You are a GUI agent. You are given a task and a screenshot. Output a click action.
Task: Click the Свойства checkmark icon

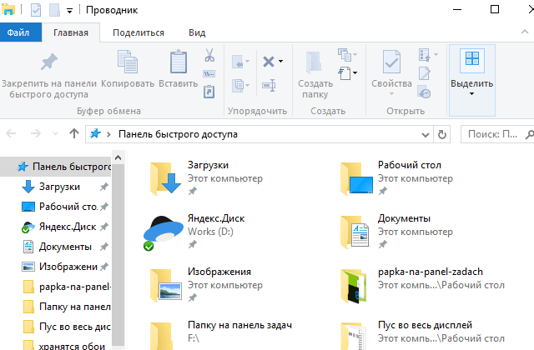(391, 62)
